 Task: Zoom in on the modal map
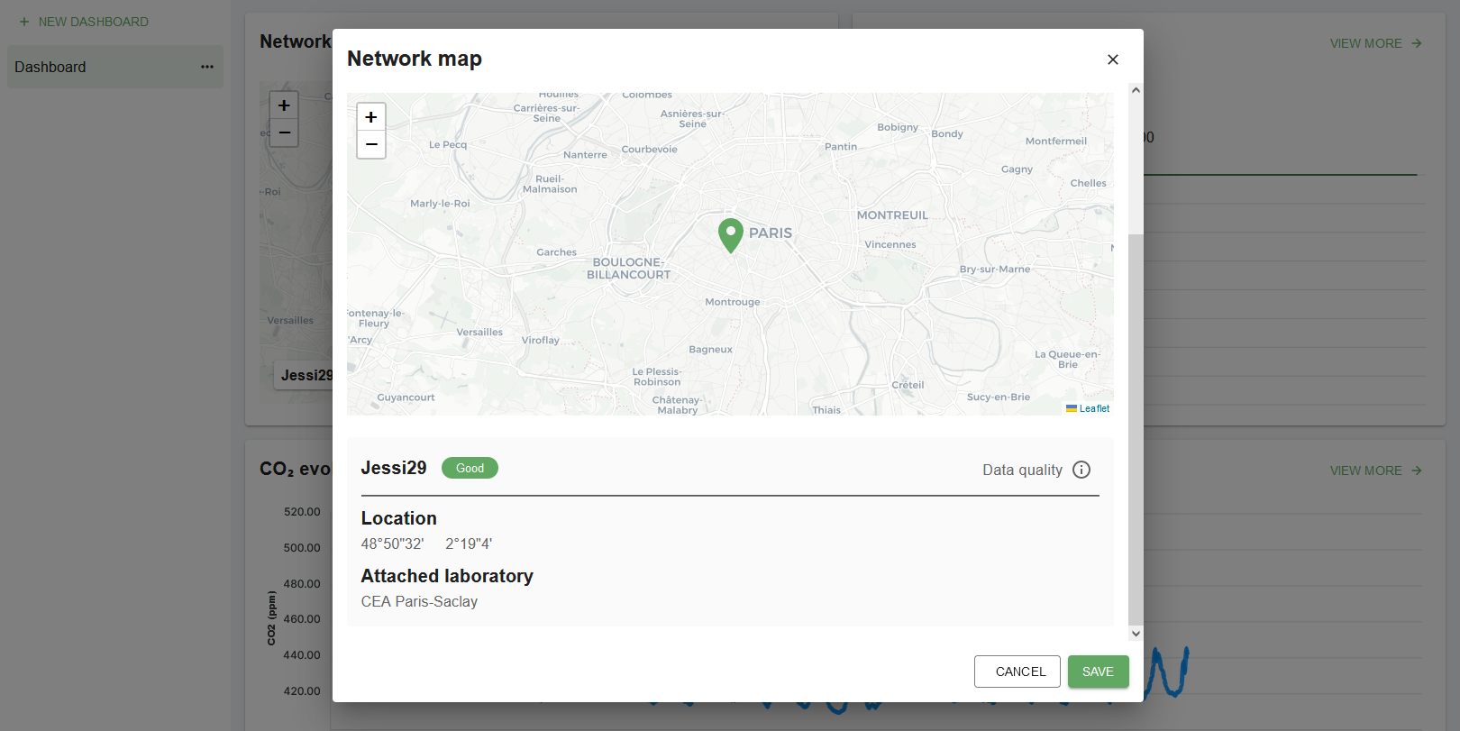pos(371,117)
